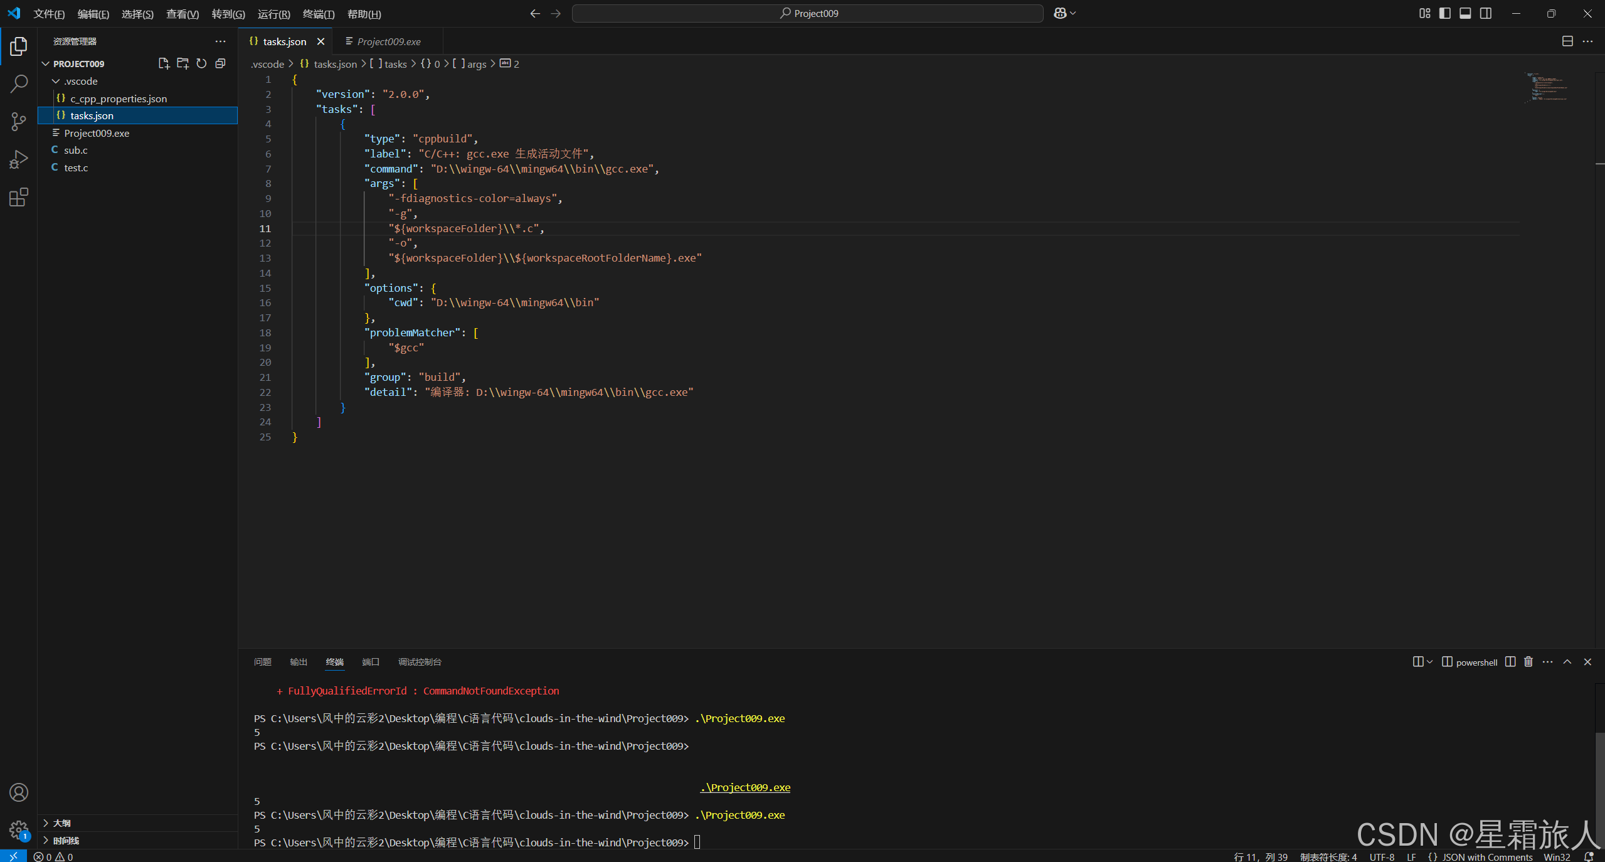Open the Extensions view

point(19,198)
